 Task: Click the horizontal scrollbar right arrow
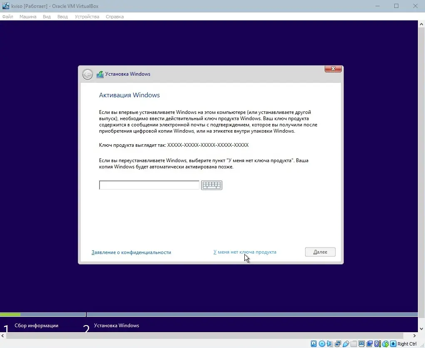click(x=415, y=336)
